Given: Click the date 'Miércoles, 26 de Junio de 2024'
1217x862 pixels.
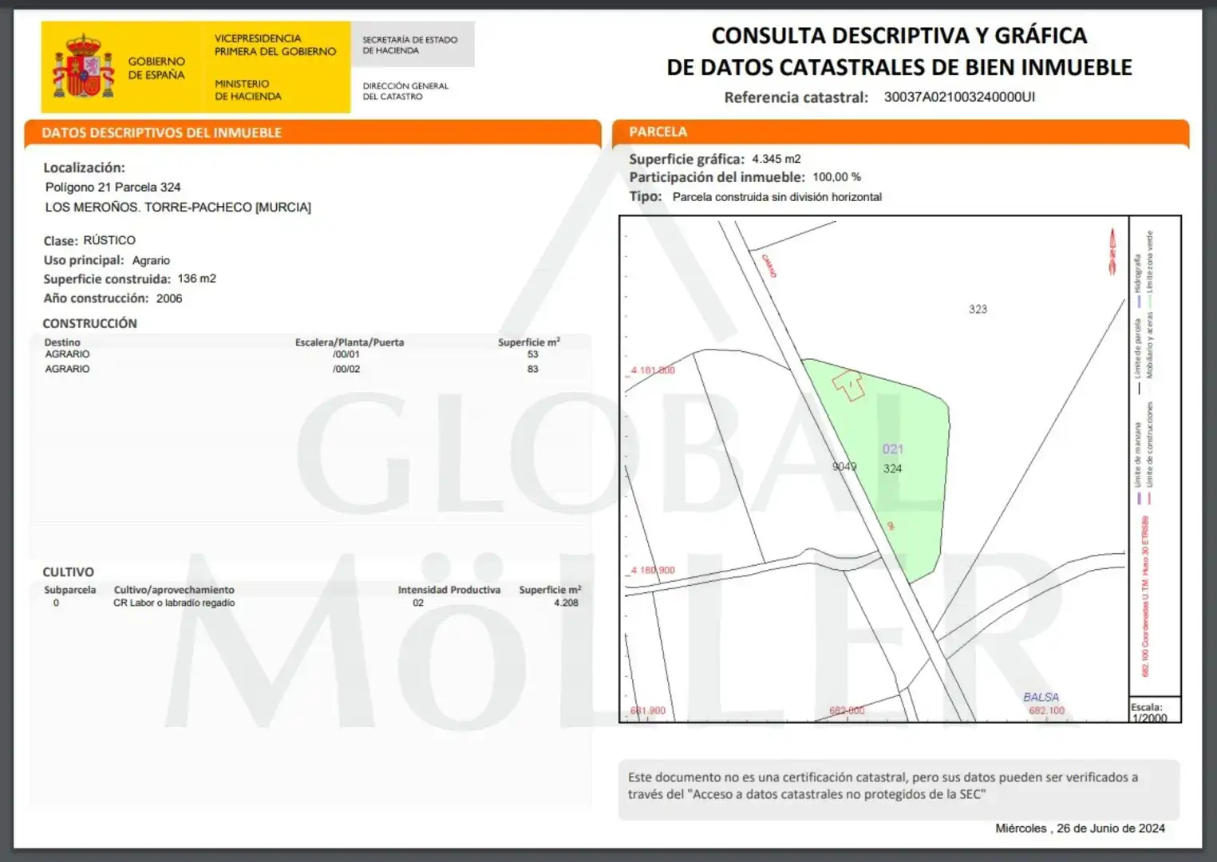Looking at the screenshot, I should tap(1080, 828).
